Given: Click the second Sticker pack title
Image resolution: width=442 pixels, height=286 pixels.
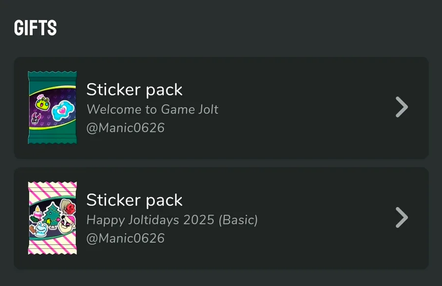Looking at the screenshot, I should (134, 200).
